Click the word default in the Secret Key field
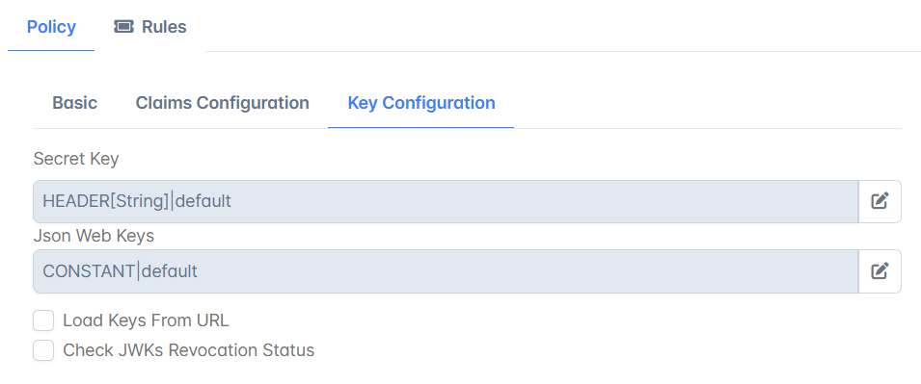Screen dimensions: 921x384 point(203,201)
